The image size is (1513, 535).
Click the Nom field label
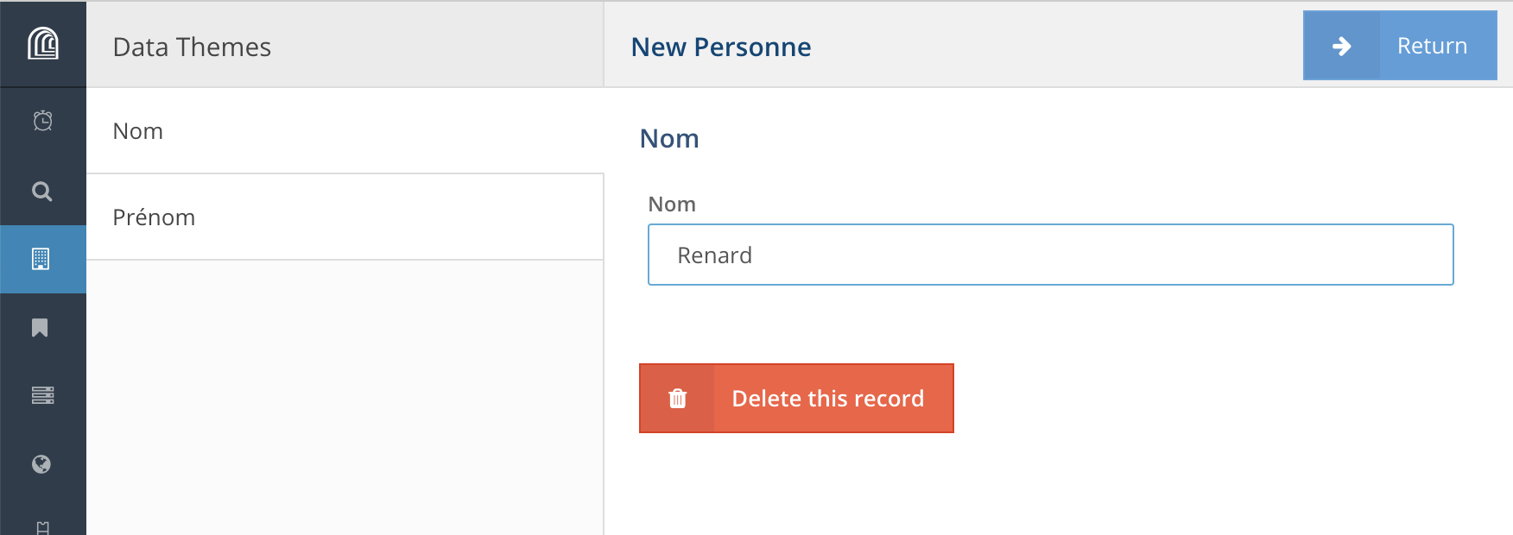coord(672,205)
